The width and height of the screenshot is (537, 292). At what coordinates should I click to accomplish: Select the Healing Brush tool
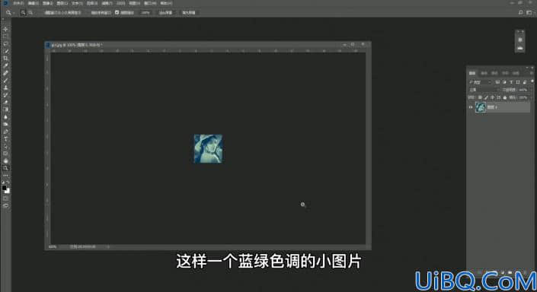(5, 73)
